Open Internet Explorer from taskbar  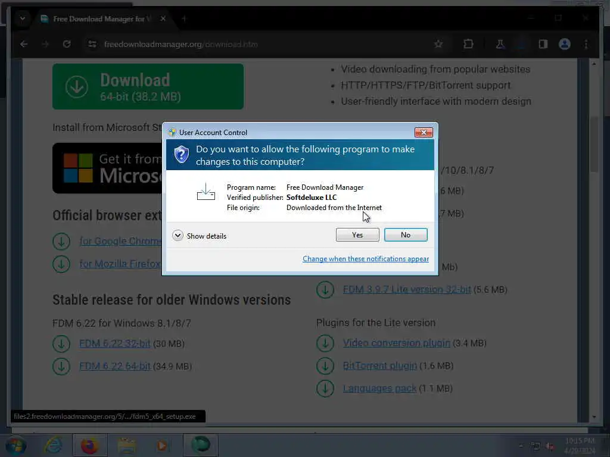(x=53, y=446)
